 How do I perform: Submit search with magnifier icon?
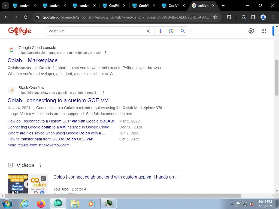183,31
